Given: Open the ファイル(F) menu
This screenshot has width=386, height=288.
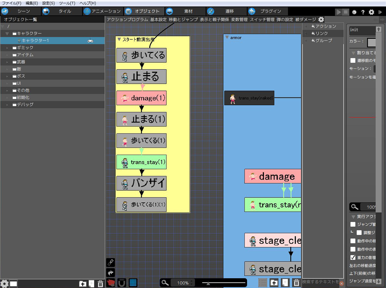Looking at the screenshot, I should 12,3.
